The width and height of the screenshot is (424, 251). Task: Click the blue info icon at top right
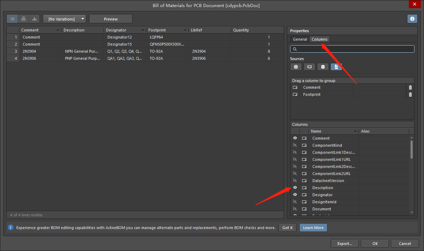click(412, 19)
